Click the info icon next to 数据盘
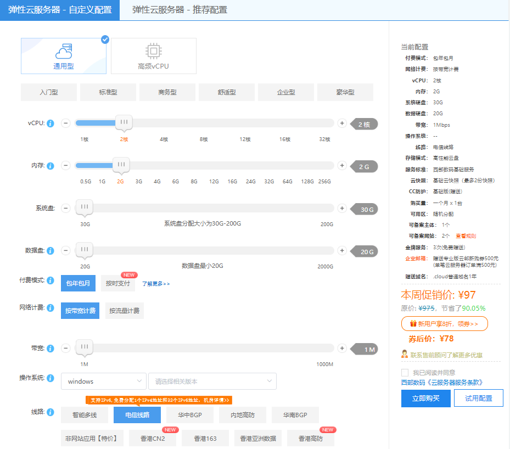The width and height of the screenshot is (510, 449). [51, 251]
